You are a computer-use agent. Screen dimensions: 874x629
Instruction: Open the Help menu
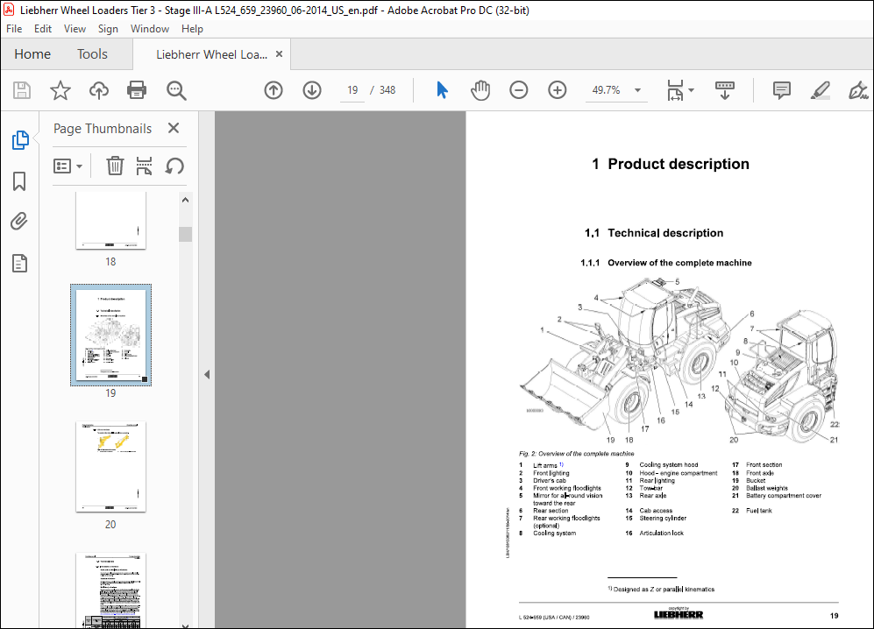pyautogui.click(x=192, y=29)
